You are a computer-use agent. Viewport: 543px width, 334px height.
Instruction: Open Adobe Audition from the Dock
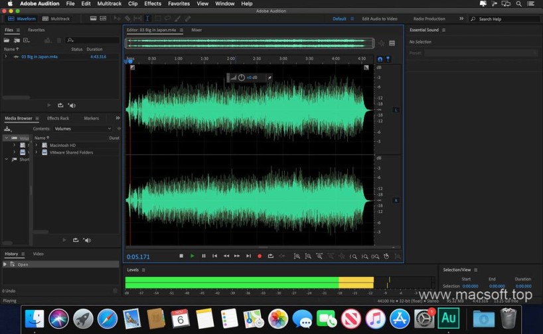pos(449,319)
